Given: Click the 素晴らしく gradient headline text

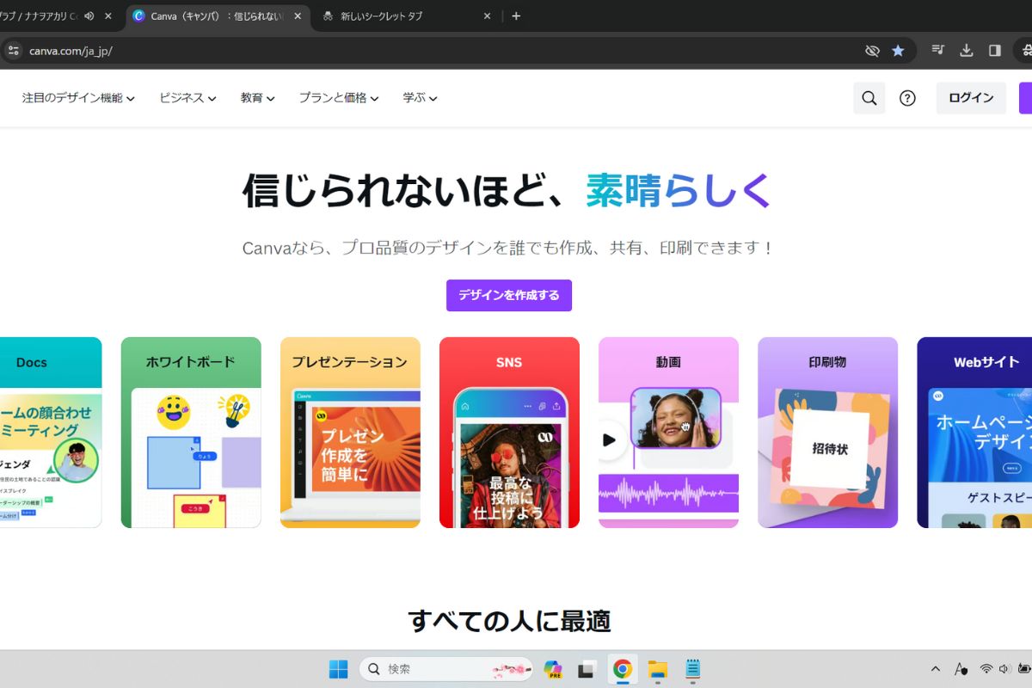Looking at the screenshot, I should (679, 191).
